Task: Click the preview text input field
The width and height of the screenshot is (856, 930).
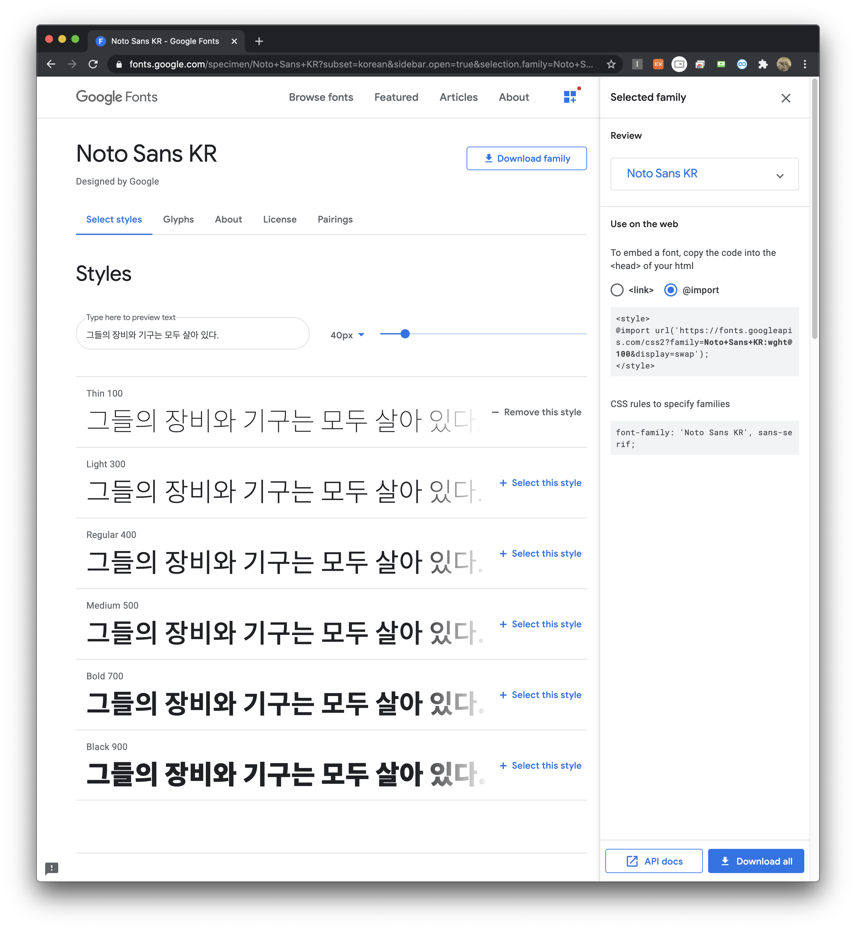Action: 192,335
